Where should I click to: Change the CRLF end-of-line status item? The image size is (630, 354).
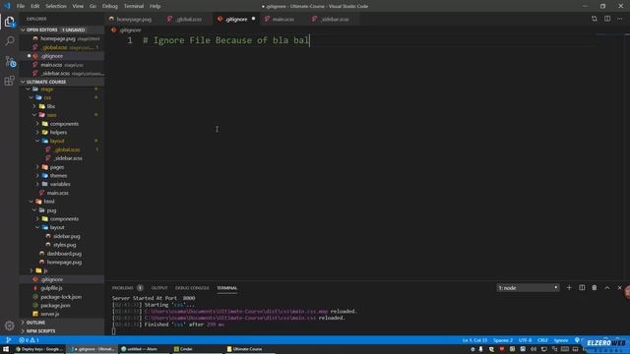click(542, 340)
